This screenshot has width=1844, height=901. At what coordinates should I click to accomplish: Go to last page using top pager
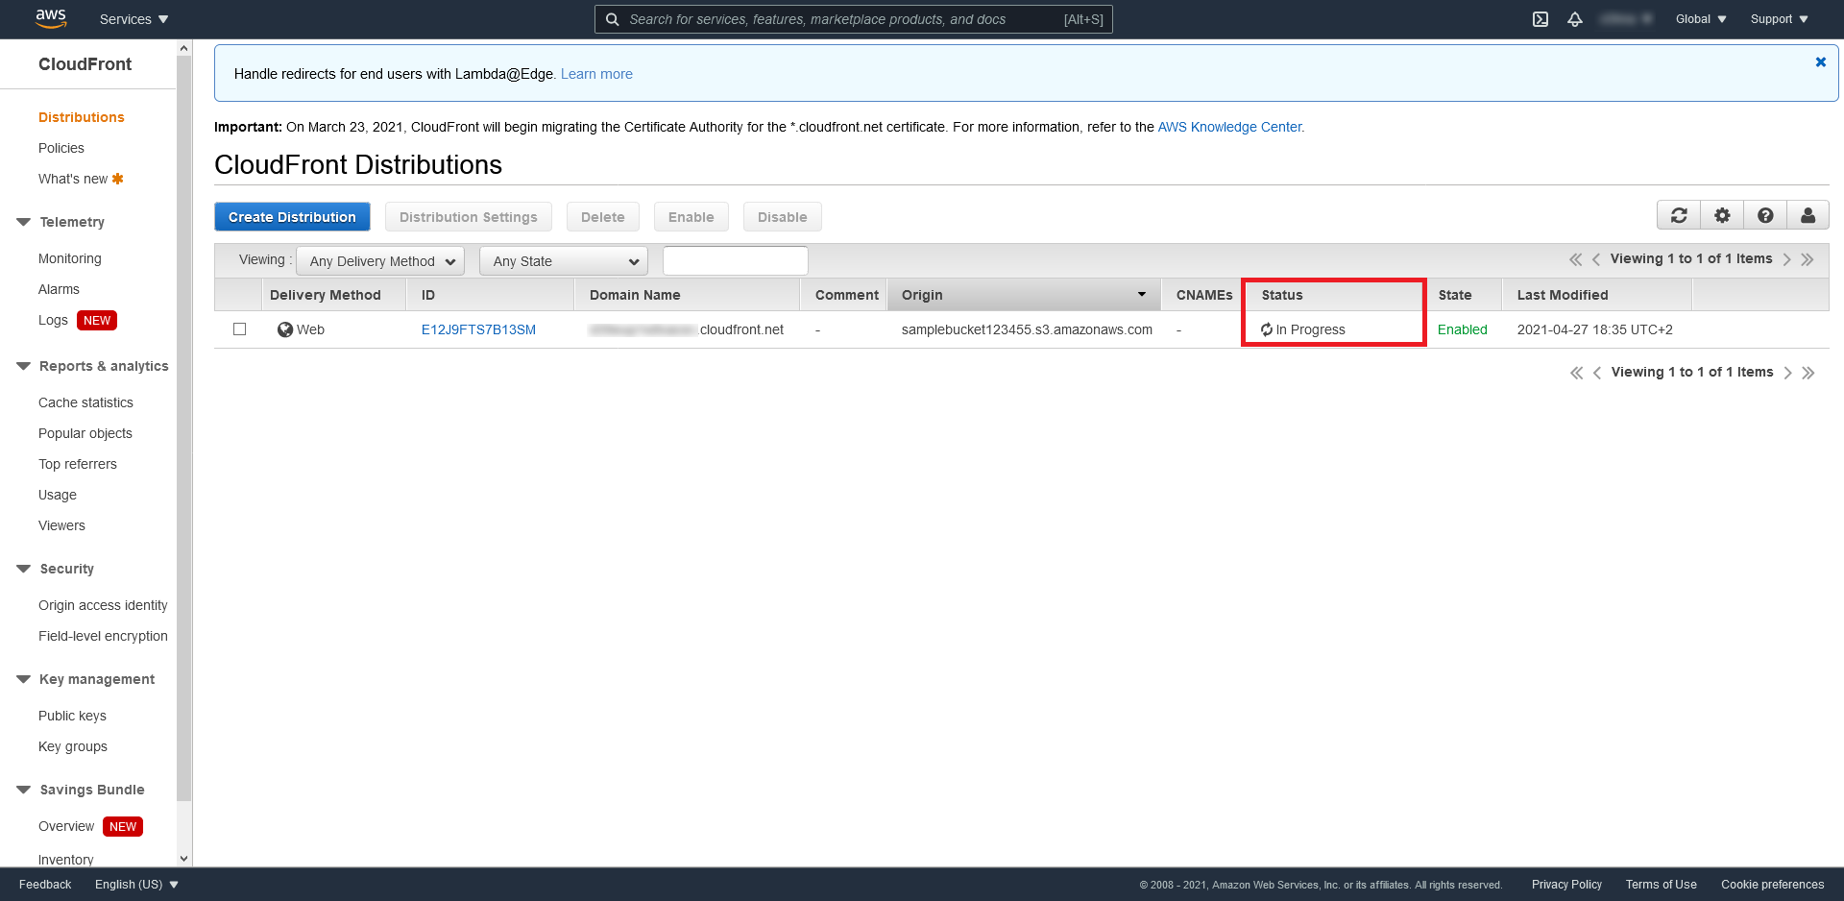tap(1808, 259)
